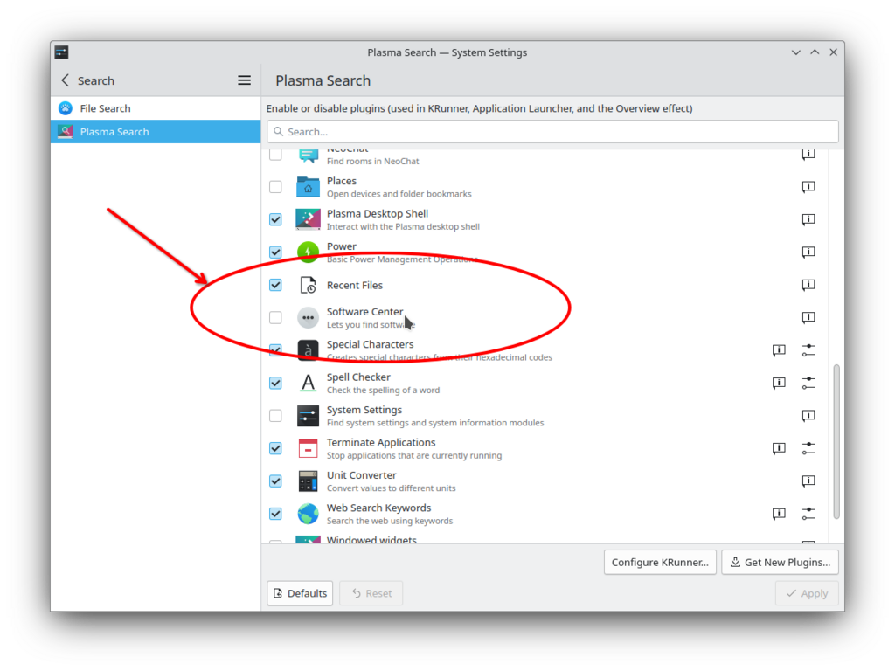This screenshot has height=671, width=895.
Task: Restore settings with Defaults button
Action: 300,593
